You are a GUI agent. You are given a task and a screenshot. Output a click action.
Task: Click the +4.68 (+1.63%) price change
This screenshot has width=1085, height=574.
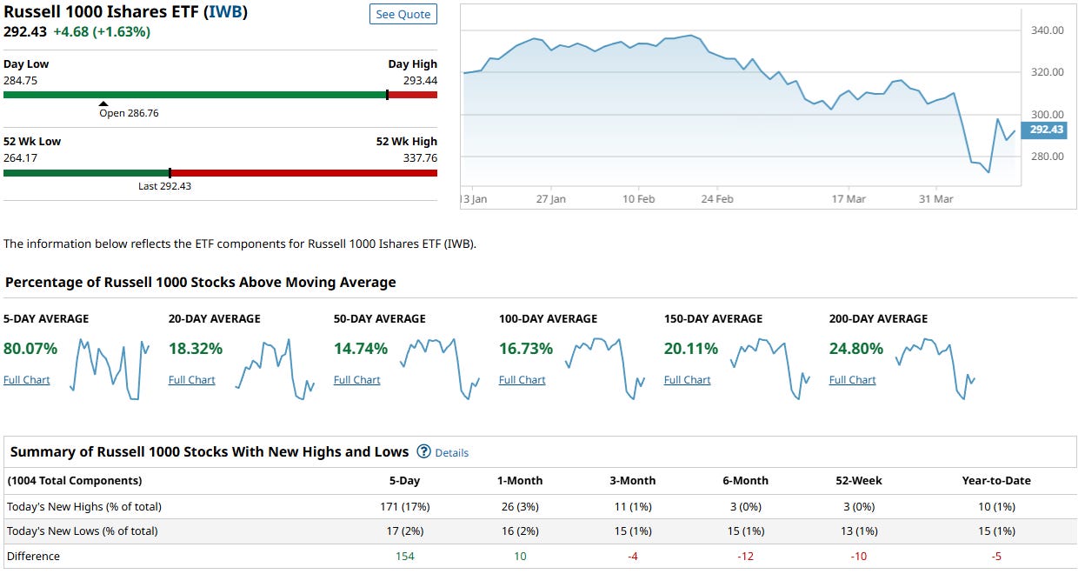pos(102,32)
